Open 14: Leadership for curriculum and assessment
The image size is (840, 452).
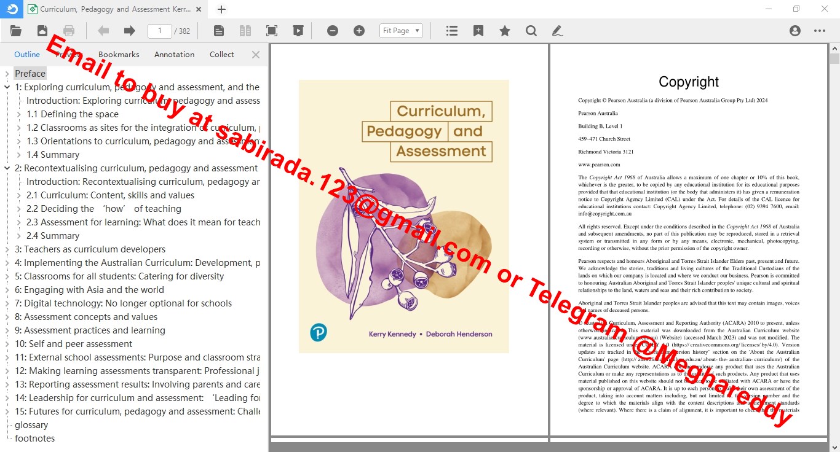137,398
